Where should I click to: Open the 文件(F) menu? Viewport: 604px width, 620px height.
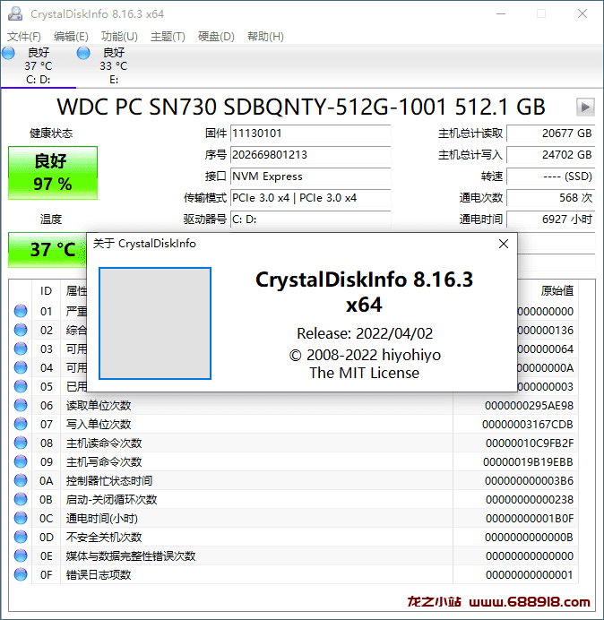(23, 37)
